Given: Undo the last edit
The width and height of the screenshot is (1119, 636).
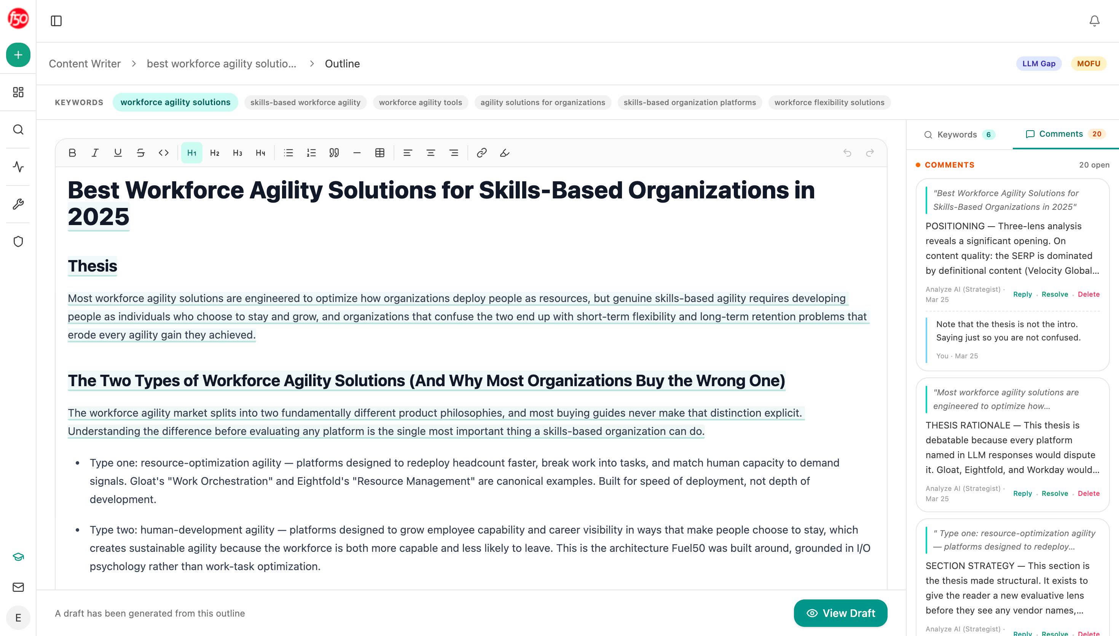Looking at the screenshot, I should point(847,153).
